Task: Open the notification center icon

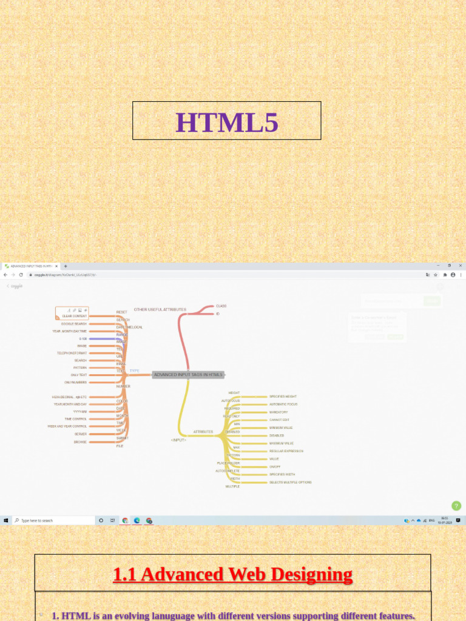Action: pos(458,520)
